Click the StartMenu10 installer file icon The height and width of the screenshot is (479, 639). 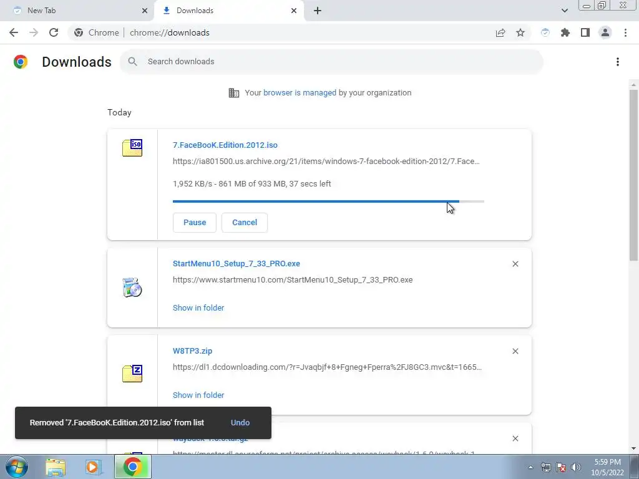pyautogui.click(x=132, y=288)
